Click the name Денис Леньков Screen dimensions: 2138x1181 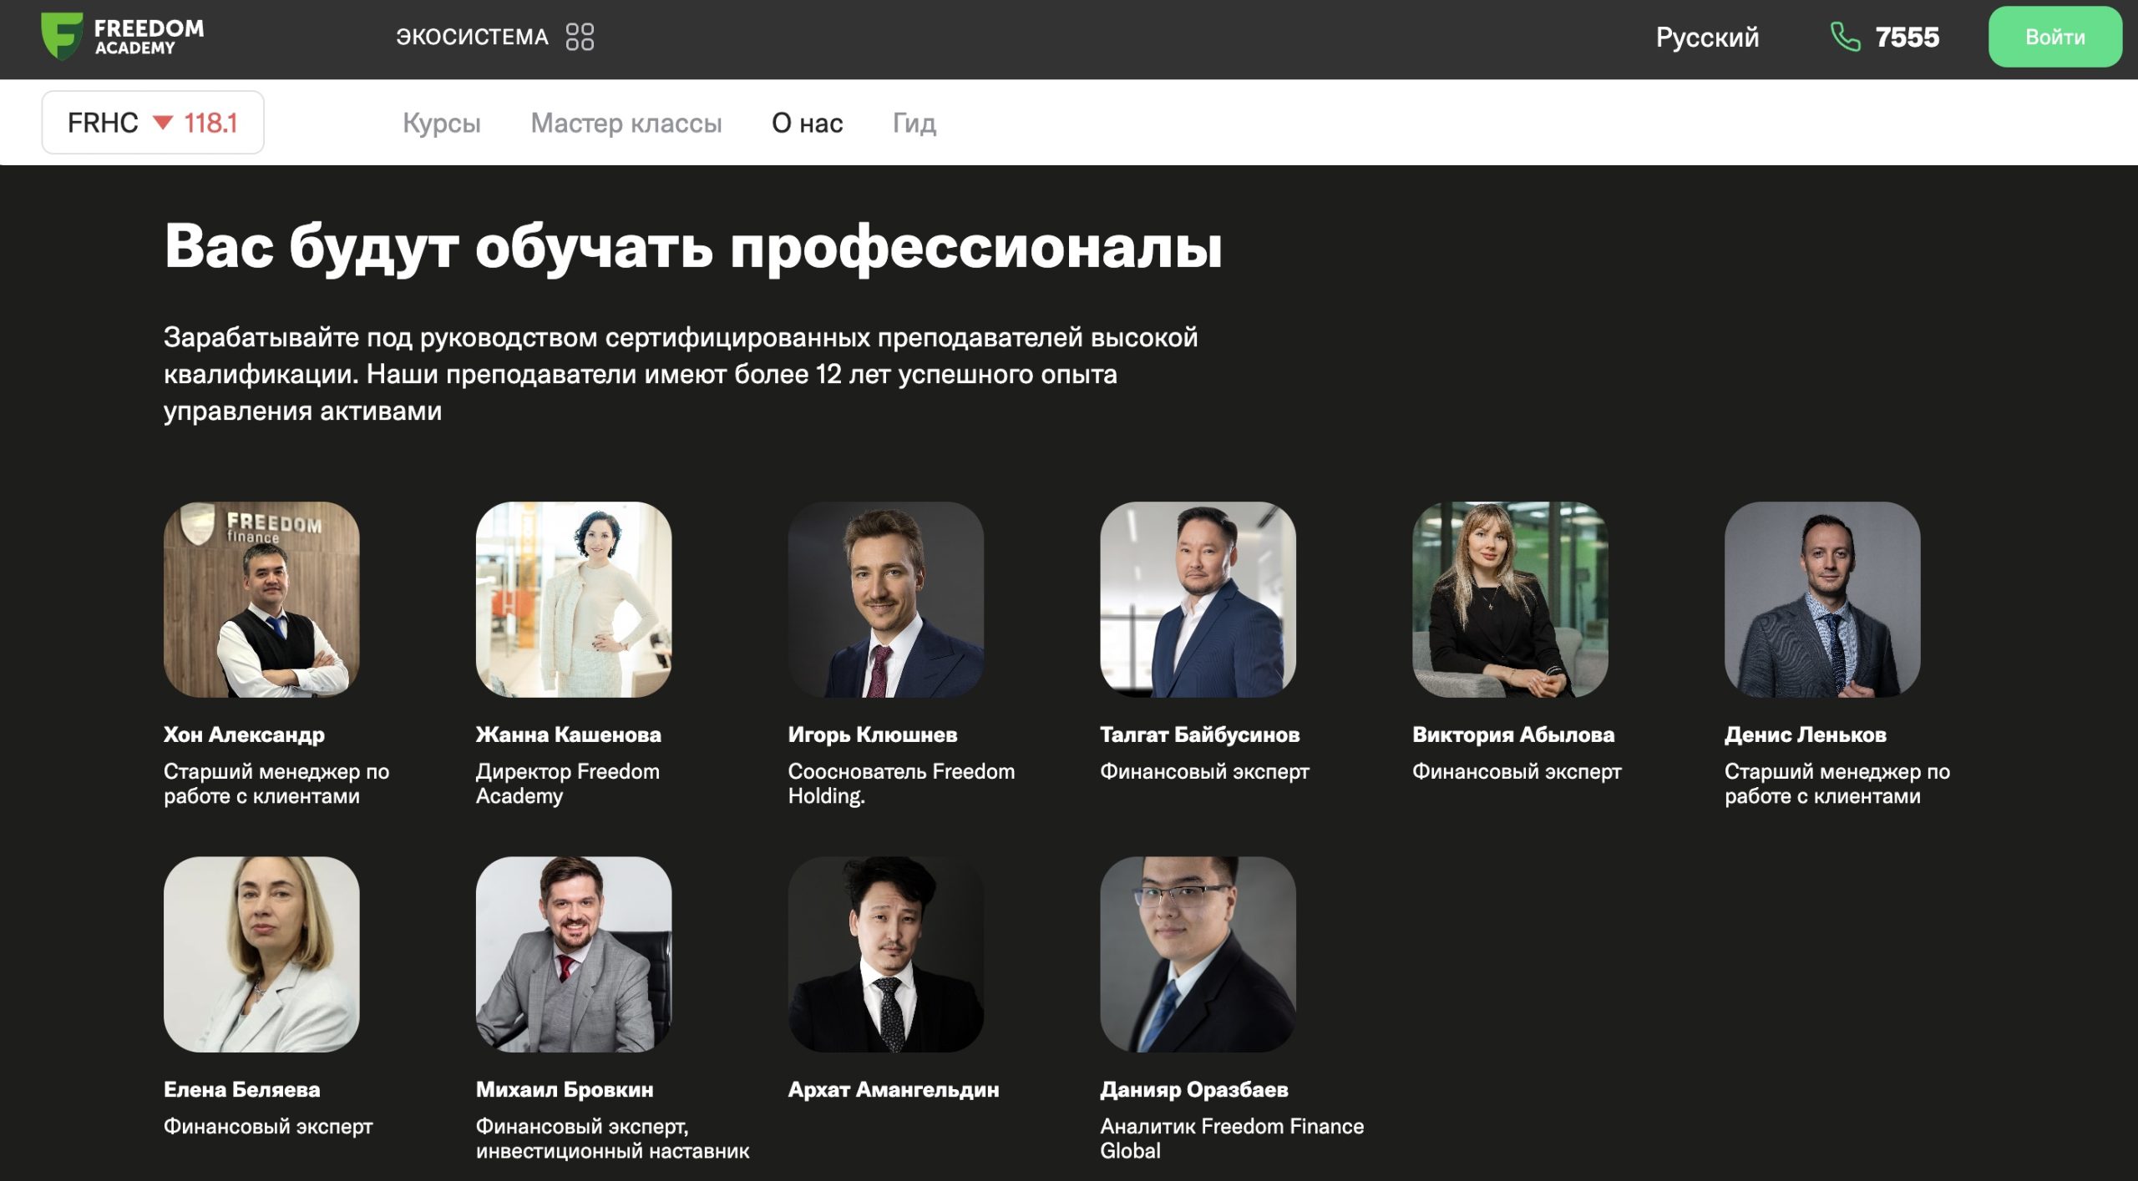pos(1805,734)
